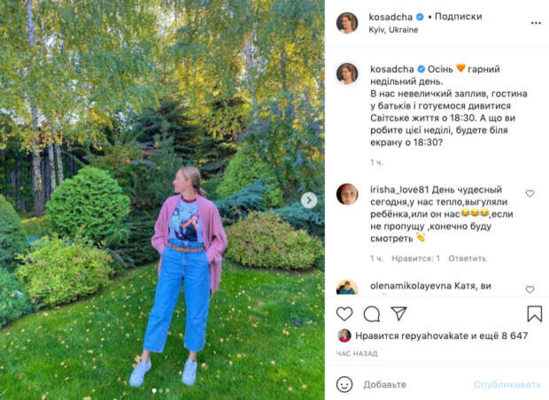549x400 pixels.
Task: Open irisha_love81 profile username
Action: [x=399, y=189]
